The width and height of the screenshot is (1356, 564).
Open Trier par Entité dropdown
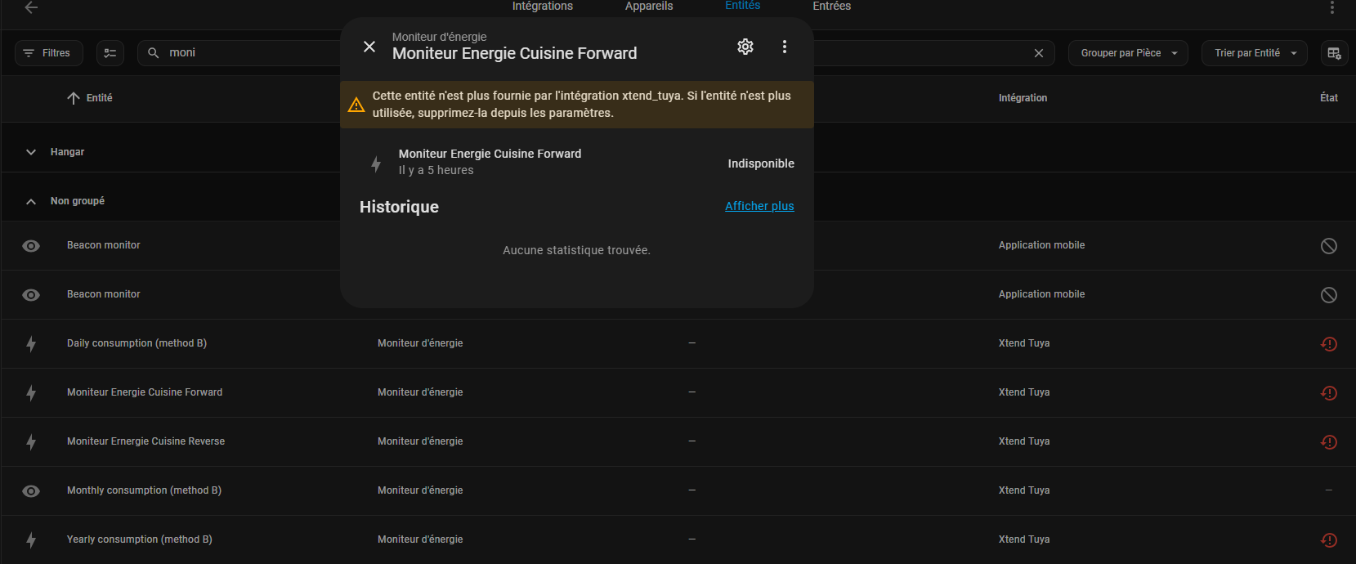(x=1254, y=53)
